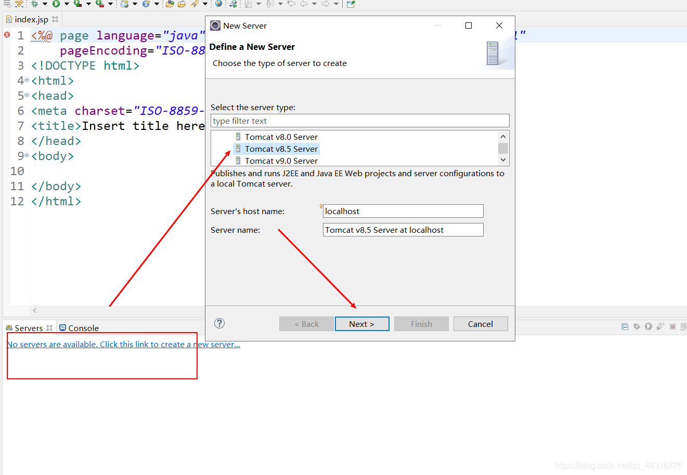Click the Forward navigation arrow in toolbar
Viewport: 687px width, 475px height.
pyautogui.click(x=326, y=4)
